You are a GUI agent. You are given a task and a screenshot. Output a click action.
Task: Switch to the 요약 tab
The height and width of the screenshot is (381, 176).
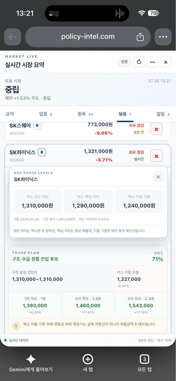pyautogui.click(x=10, y=114)
